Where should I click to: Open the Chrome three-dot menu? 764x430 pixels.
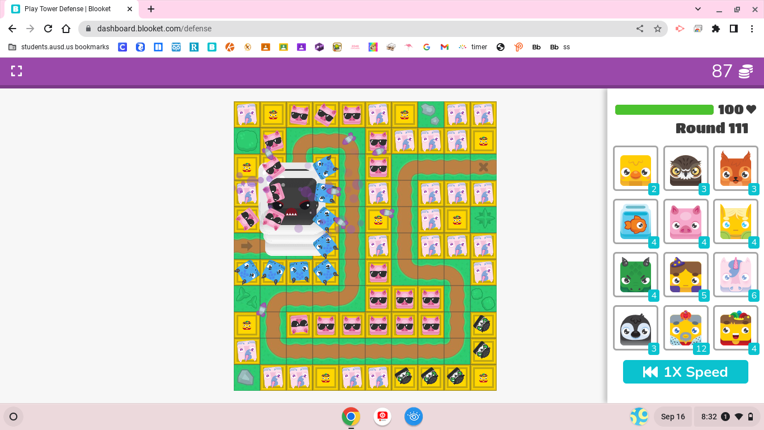coord(752,29)
